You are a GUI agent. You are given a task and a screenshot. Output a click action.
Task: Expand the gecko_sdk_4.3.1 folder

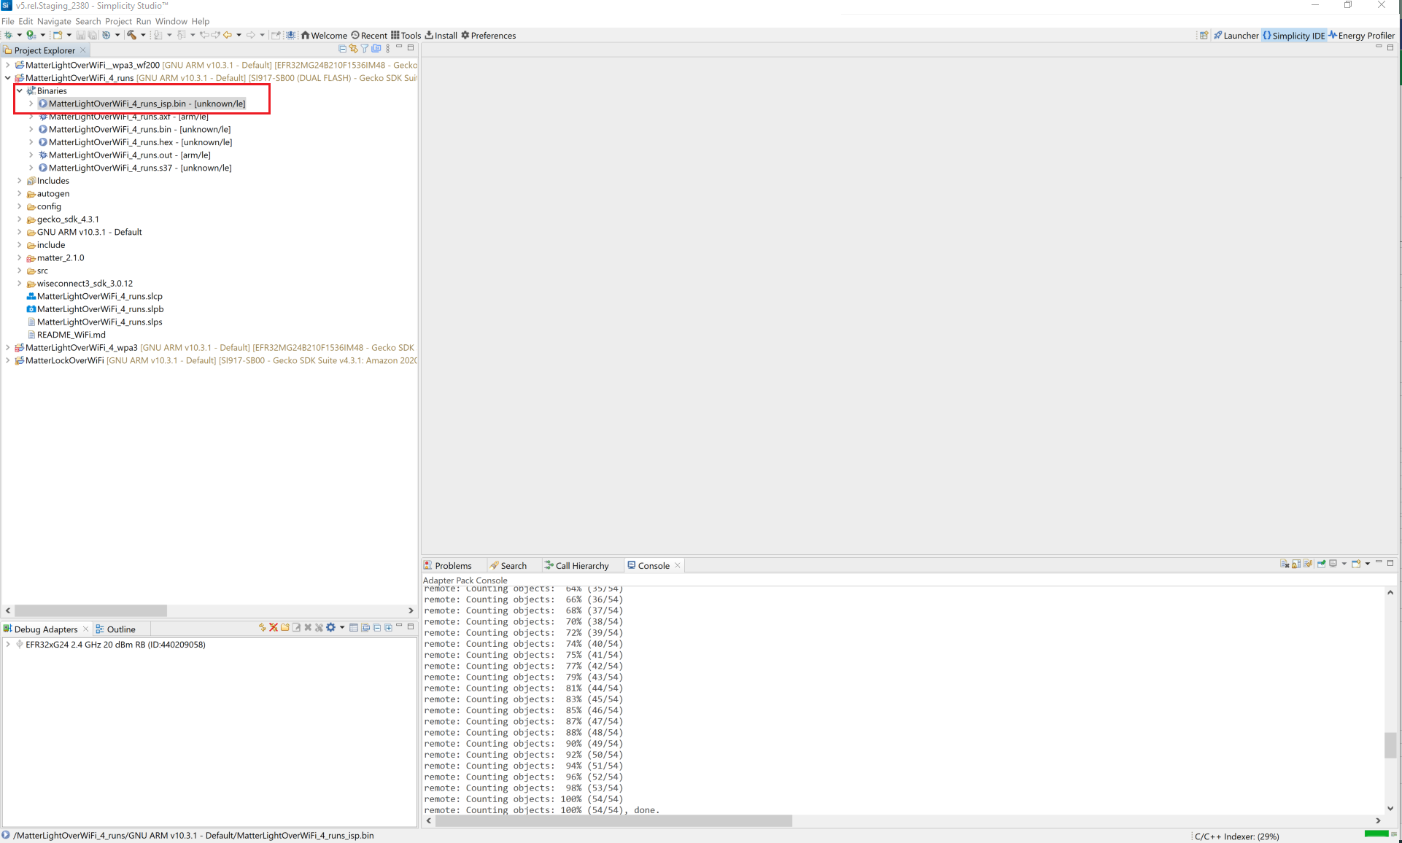pos(20,219)
